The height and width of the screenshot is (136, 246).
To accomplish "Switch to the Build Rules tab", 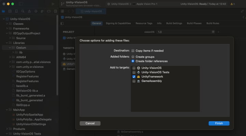I will [x=213, y=23].
